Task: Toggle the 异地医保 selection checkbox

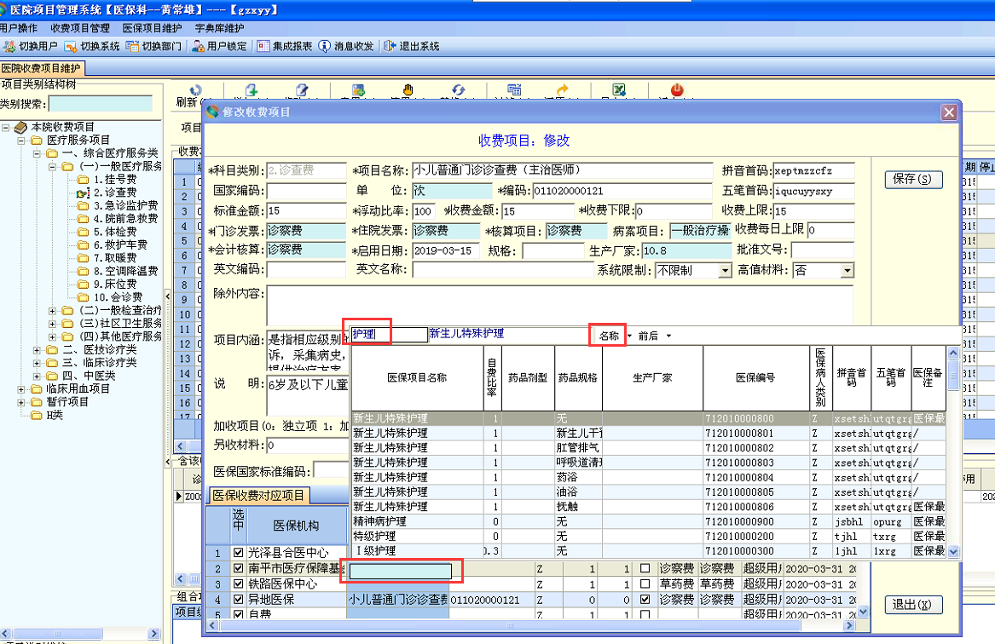Action: coord(239,599)
